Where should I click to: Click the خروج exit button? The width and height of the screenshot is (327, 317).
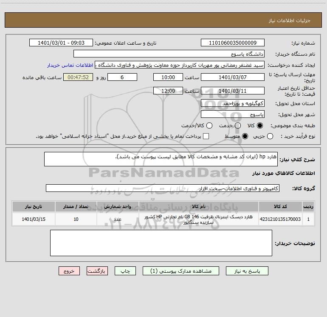tap(69, 271)
